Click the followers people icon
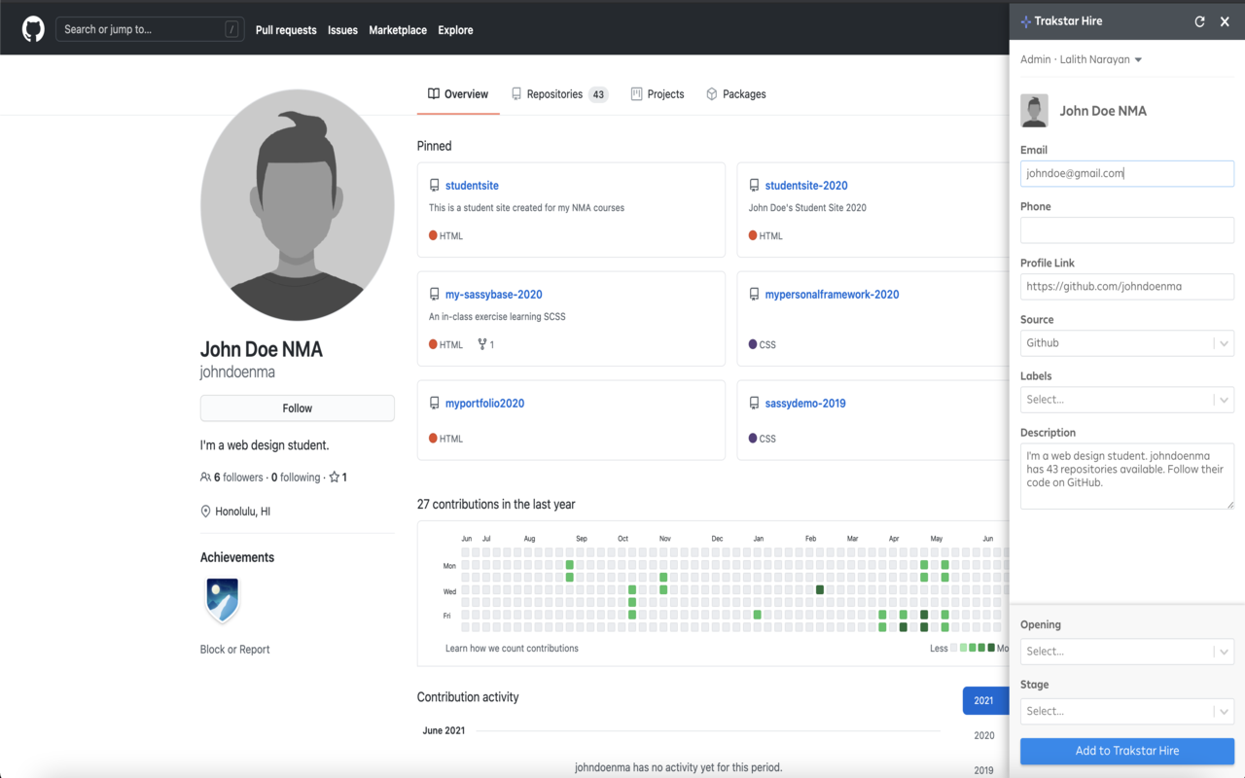The image size is (1245, 778). [205, 477]
